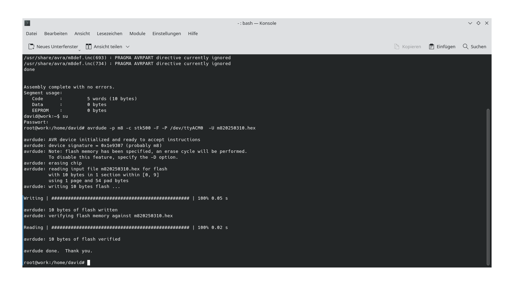Open the Einstellungen menu
The width and height of the screenshot is (514, 294).
[x=167, y=33]
